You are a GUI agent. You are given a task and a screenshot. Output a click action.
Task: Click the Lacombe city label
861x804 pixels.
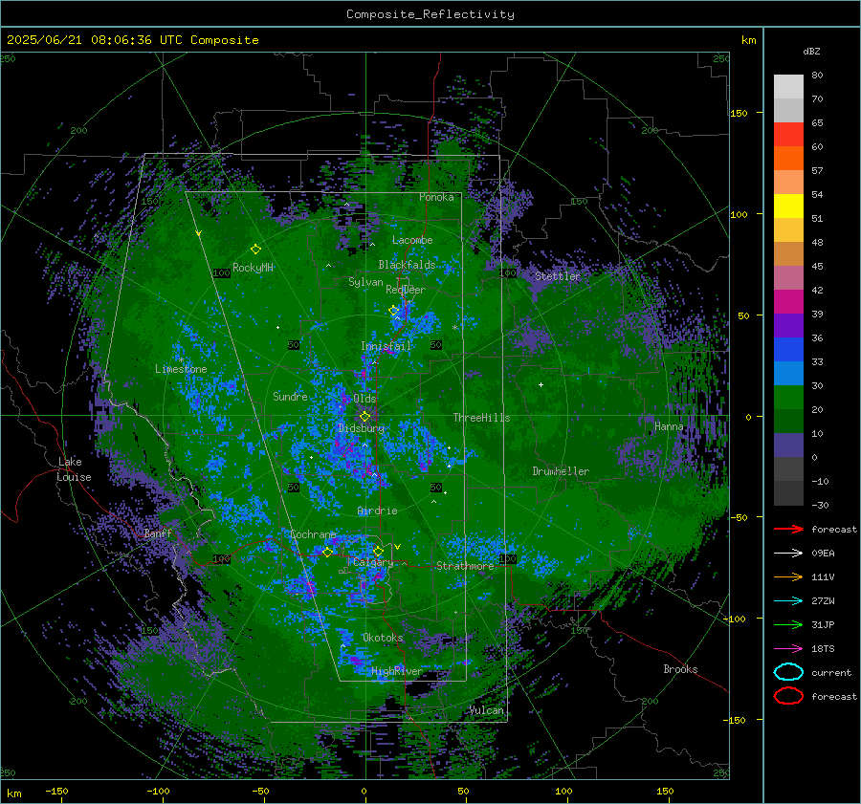tap(412, 240)
